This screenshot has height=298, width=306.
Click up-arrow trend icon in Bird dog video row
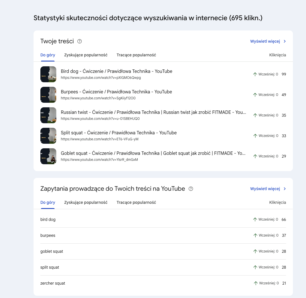click(255, 74)
